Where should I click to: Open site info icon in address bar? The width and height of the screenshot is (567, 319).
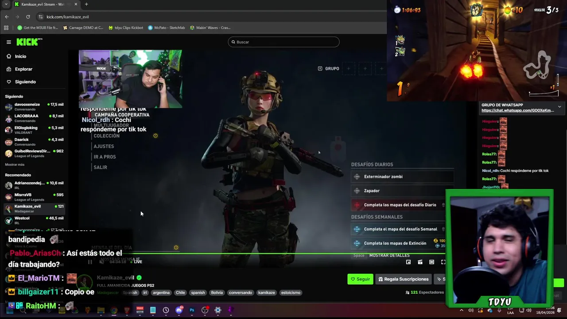41,17
